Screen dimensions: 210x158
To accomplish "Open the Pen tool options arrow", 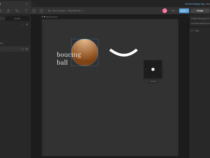I will 12,11.
